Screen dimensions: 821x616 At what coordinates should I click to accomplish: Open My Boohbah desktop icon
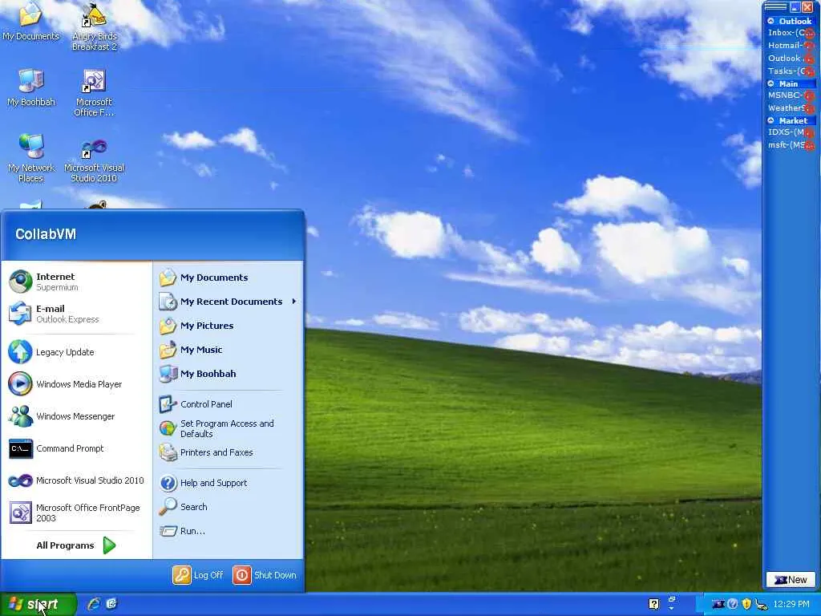click(x=31, y=88)
